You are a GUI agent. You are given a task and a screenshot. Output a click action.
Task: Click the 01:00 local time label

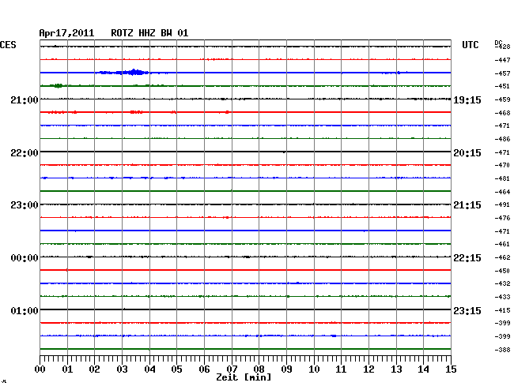(x=25, y=310)
